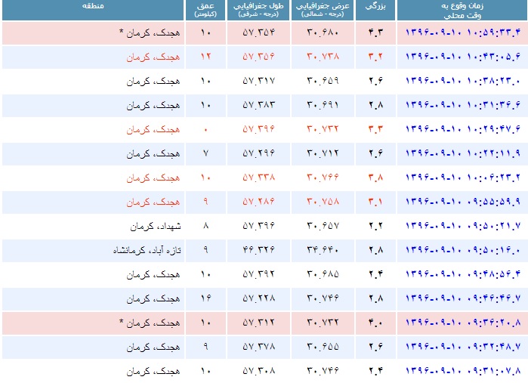Select red magnitude value ۳.۱
This screenshot has width=528, height=383.
(x=375, y=202)
